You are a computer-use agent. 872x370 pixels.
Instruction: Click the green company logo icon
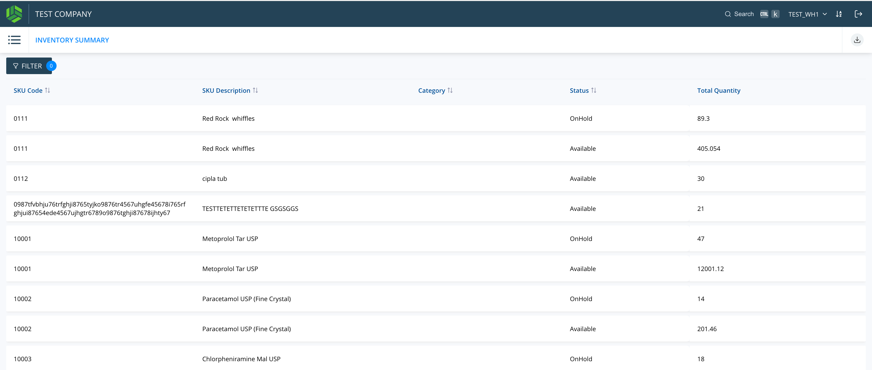[x=14, y=14]
